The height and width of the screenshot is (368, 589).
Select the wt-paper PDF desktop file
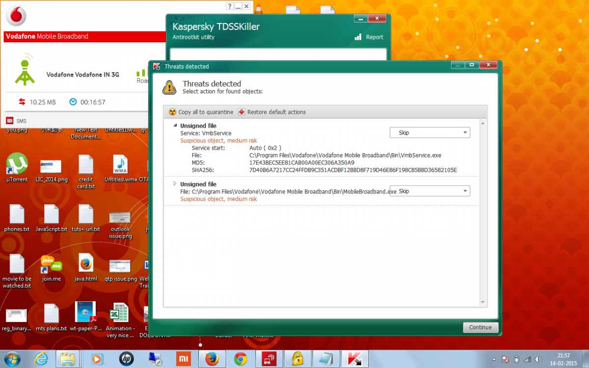[x=86, y=317]
